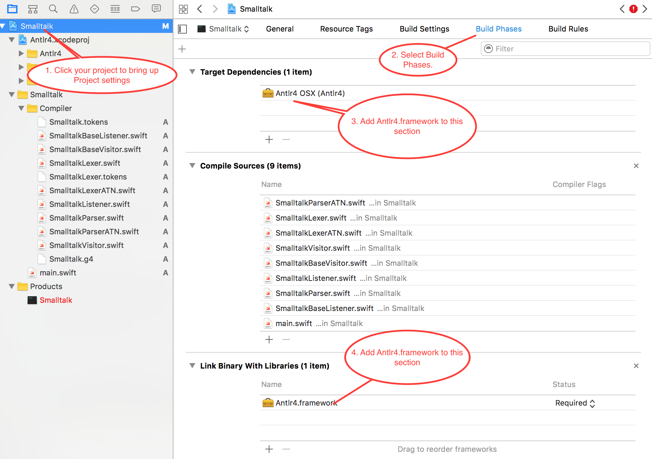Screen dimensions: 652x459
Task: Collapse Target Dependencies section
Action: click(192, 72)
